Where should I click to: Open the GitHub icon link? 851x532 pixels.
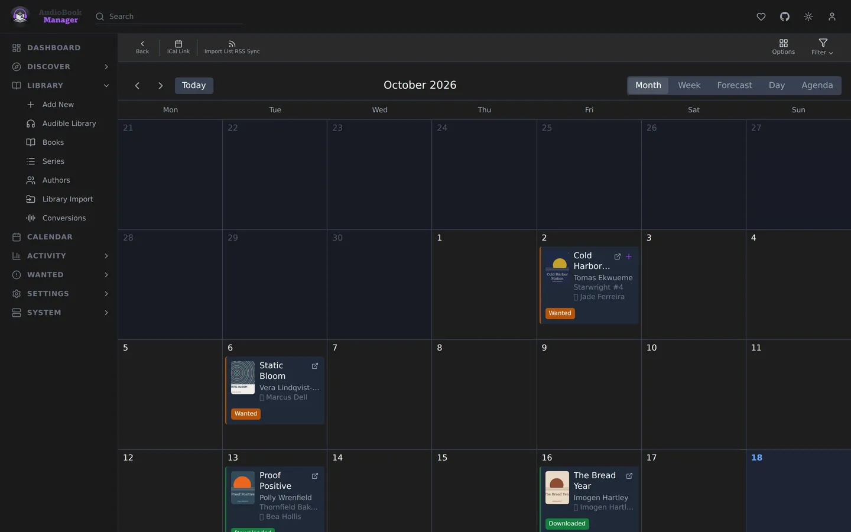click(785, 17)
